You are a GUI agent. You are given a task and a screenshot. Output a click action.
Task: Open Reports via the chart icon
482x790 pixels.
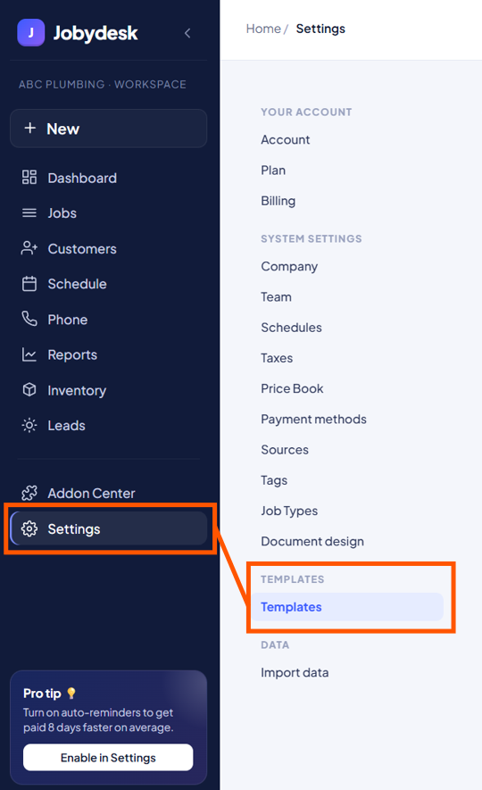pyautogui.click(x=29, y=354)
